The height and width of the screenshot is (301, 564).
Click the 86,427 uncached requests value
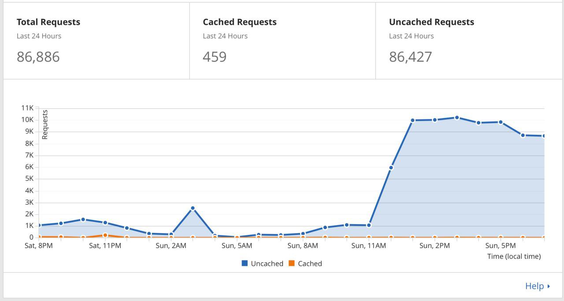[x=411, y=57]
